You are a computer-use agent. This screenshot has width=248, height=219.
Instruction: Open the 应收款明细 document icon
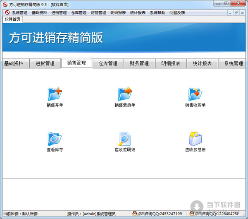click(125, 139)
